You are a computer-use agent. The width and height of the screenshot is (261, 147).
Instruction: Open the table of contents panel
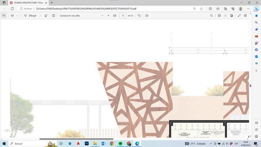tap(4, 16)
